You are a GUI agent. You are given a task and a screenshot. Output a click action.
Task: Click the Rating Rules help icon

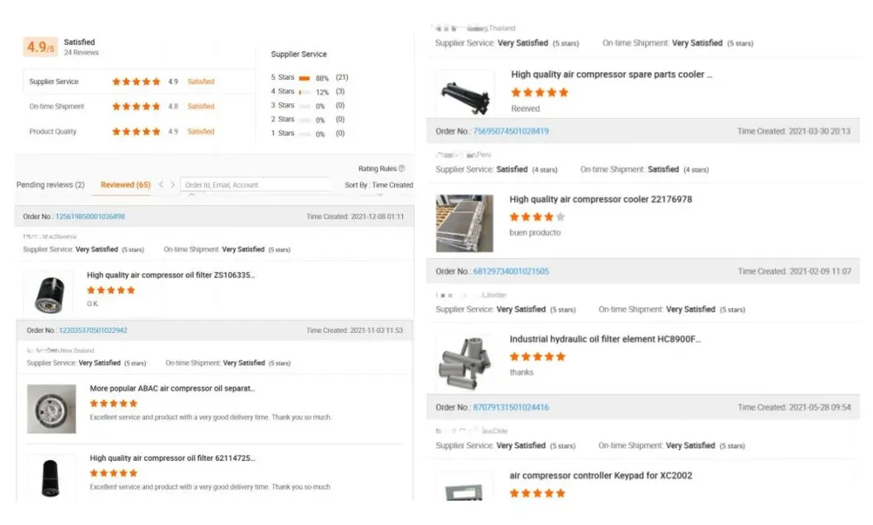[401, 168]
